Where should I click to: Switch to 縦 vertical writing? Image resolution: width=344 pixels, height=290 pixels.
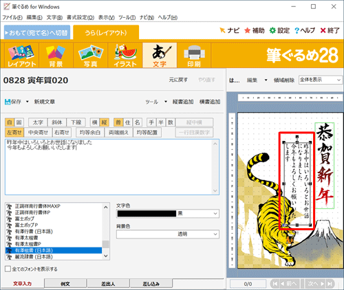[x=104, y=122]
